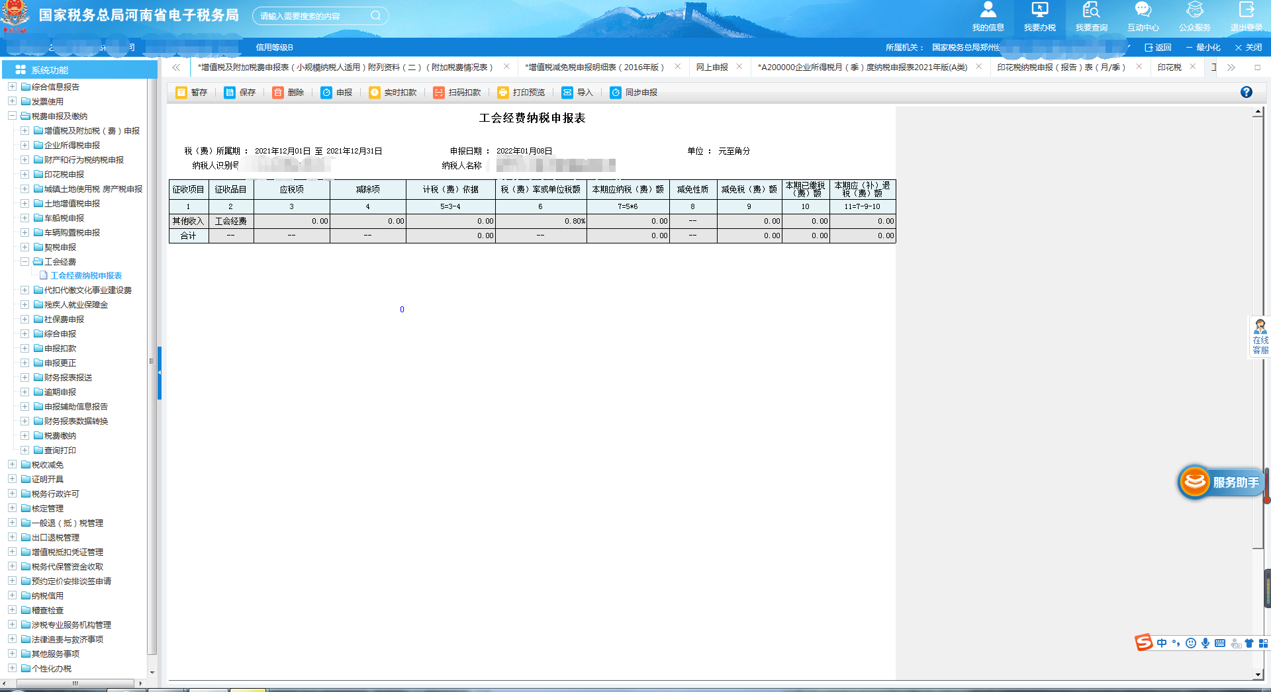Screen dimensions: 1271x692
Task: Select 查询打印 in the tree
Action: click(60, 450)
